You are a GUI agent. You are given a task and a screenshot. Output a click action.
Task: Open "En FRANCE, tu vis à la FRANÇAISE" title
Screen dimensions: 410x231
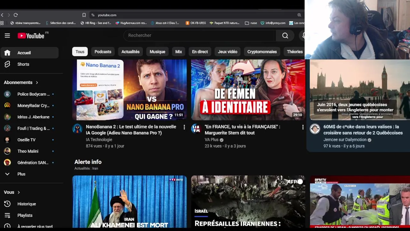pyautogui.click(x=242, y=130)
